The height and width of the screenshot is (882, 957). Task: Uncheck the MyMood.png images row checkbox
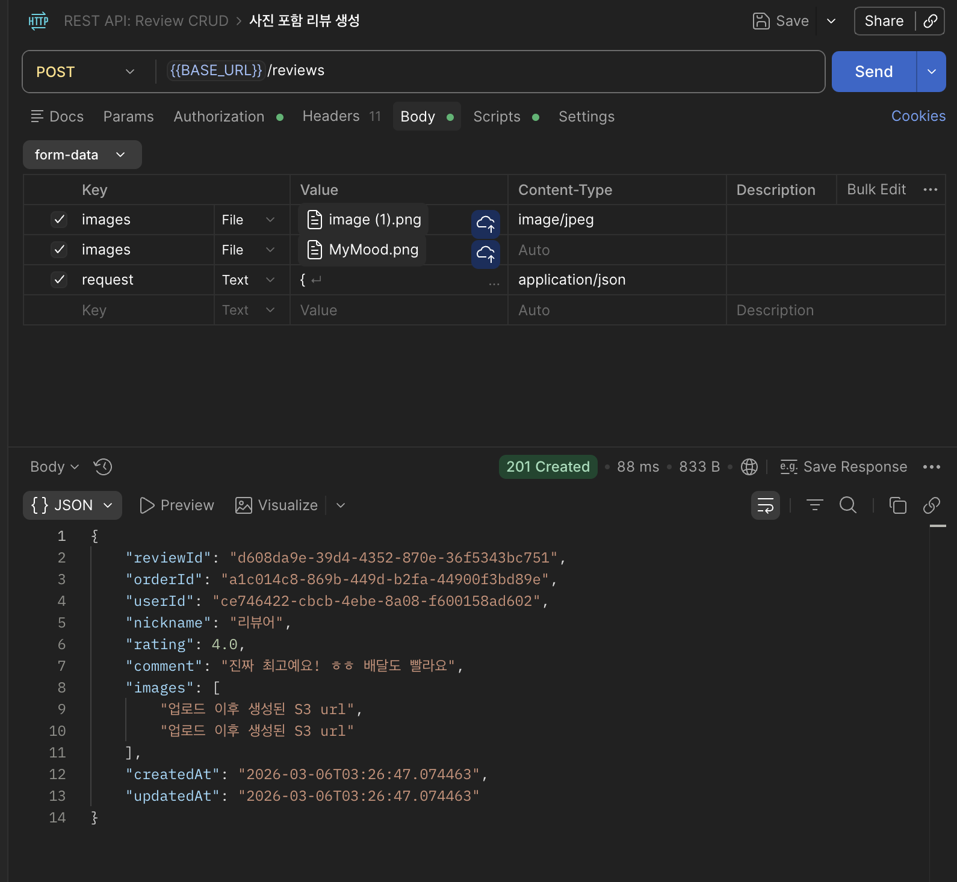[x=59, y=250]
